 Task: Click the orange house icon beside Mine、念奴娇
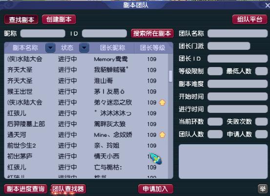pos(163,134)
